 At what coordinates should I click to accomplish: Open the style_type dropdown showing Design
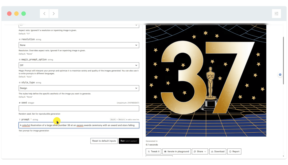pyautogui.click(x=79, y=88)
